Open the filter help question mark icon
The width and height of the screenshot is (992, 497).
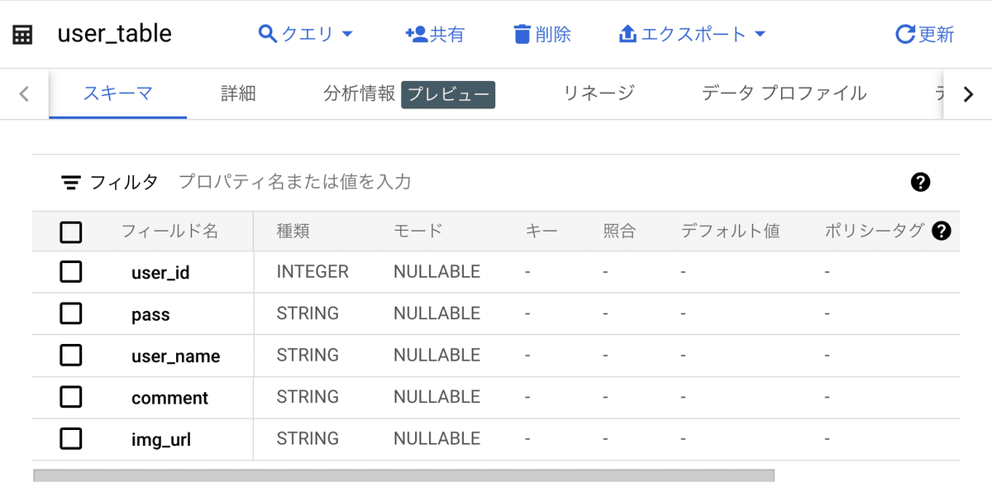click(920, 182)
